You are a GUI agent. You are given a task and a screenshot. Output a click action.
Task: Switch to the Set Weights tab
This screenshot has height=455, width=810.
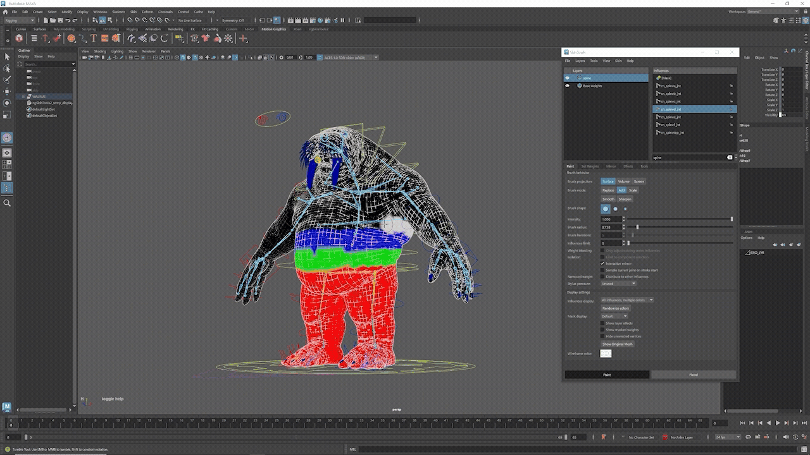589,166
